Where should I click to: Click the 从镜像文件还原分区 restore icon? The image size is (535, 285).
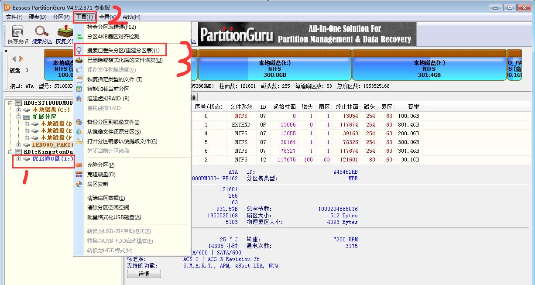click(x=80, y=131)
